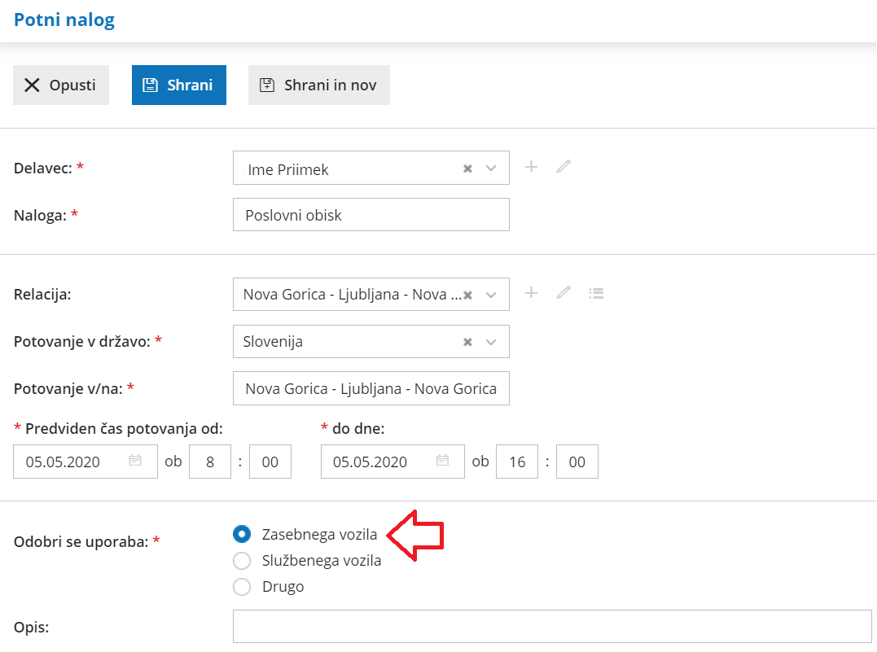This screenshot has height=652, width=877.
Task: Open the Potovanje v državo dropdown
Action: pos(491,343)
